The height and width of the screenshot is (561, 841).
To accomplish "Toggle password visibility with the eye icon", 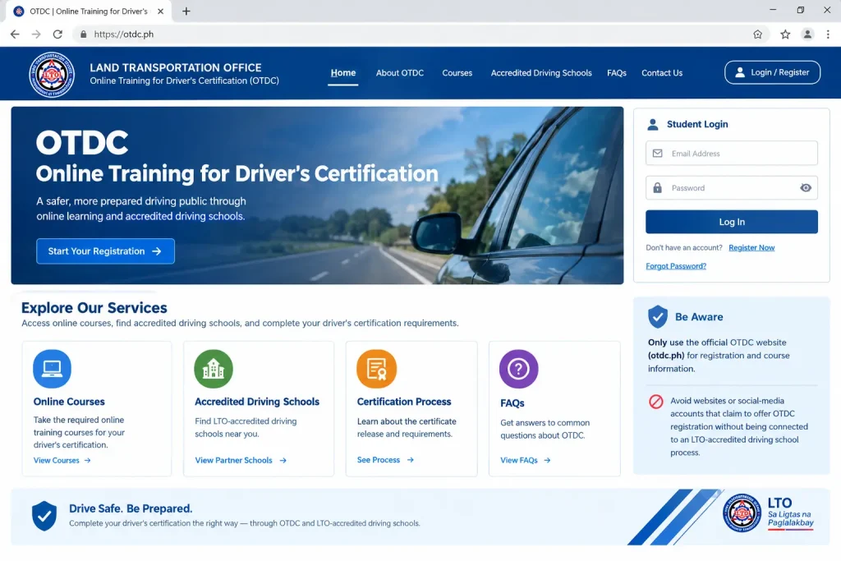I will [x=806, y=188].
